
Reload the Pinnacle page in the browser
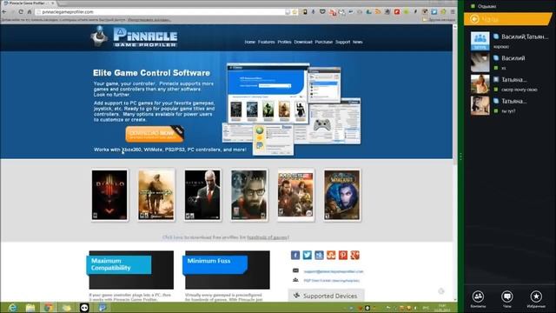click(21, 11)
